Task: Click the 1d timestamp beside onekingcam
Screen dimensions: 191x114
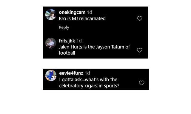Action: click(x=90, y=12)
